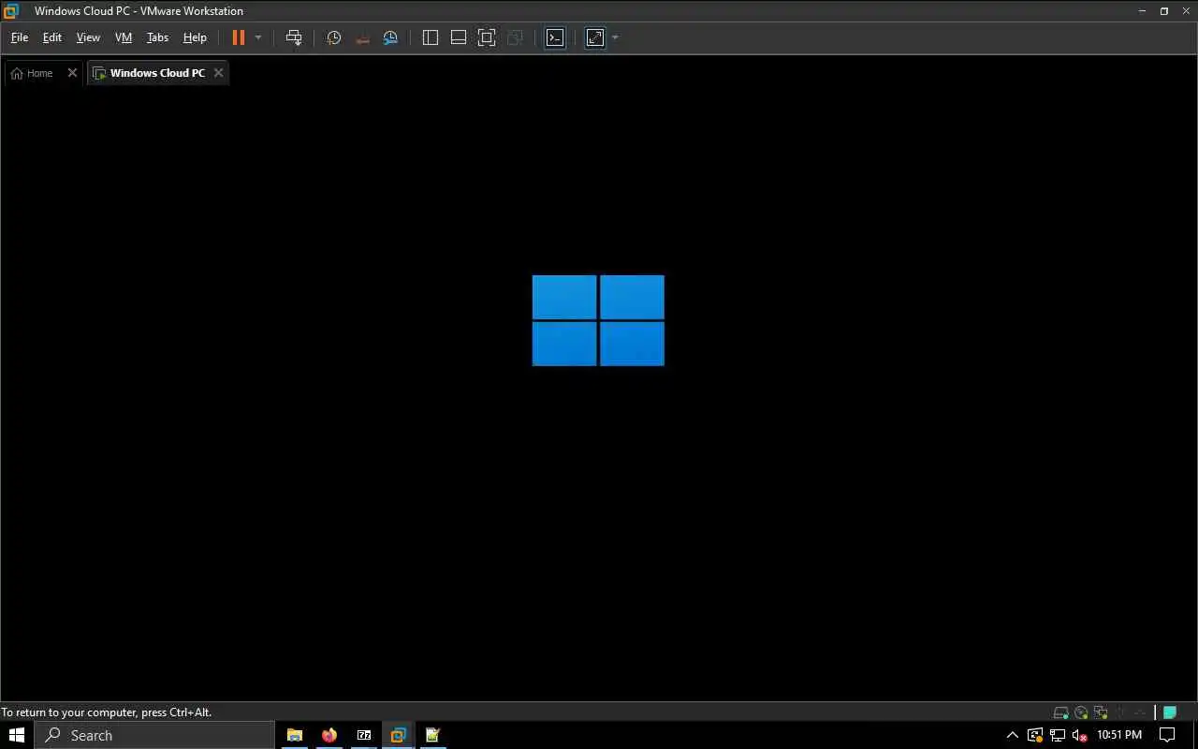1198x749 pixels.
Task: Pause the virtual machine using the orange pause button
Action: (239, 37)
